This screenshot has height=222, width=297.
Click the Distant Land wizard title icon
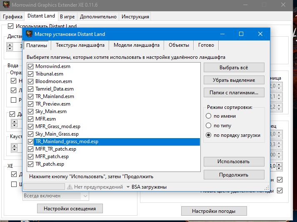point(29,34)
